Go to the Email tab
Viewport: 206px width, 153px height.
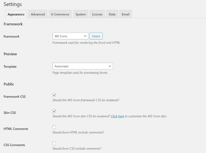[x=126, y=14]
